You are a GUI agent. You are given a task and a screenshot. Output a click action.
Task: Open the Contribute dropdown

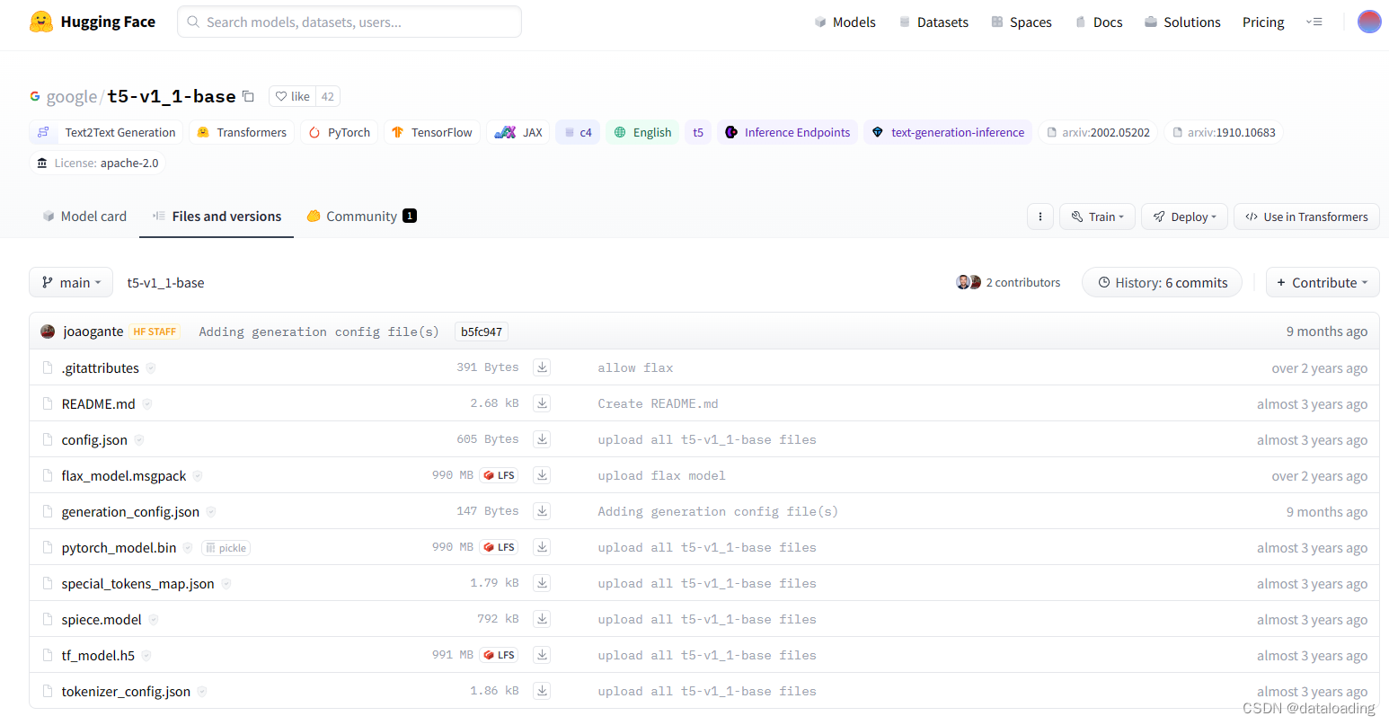(x=1323, y=282)
